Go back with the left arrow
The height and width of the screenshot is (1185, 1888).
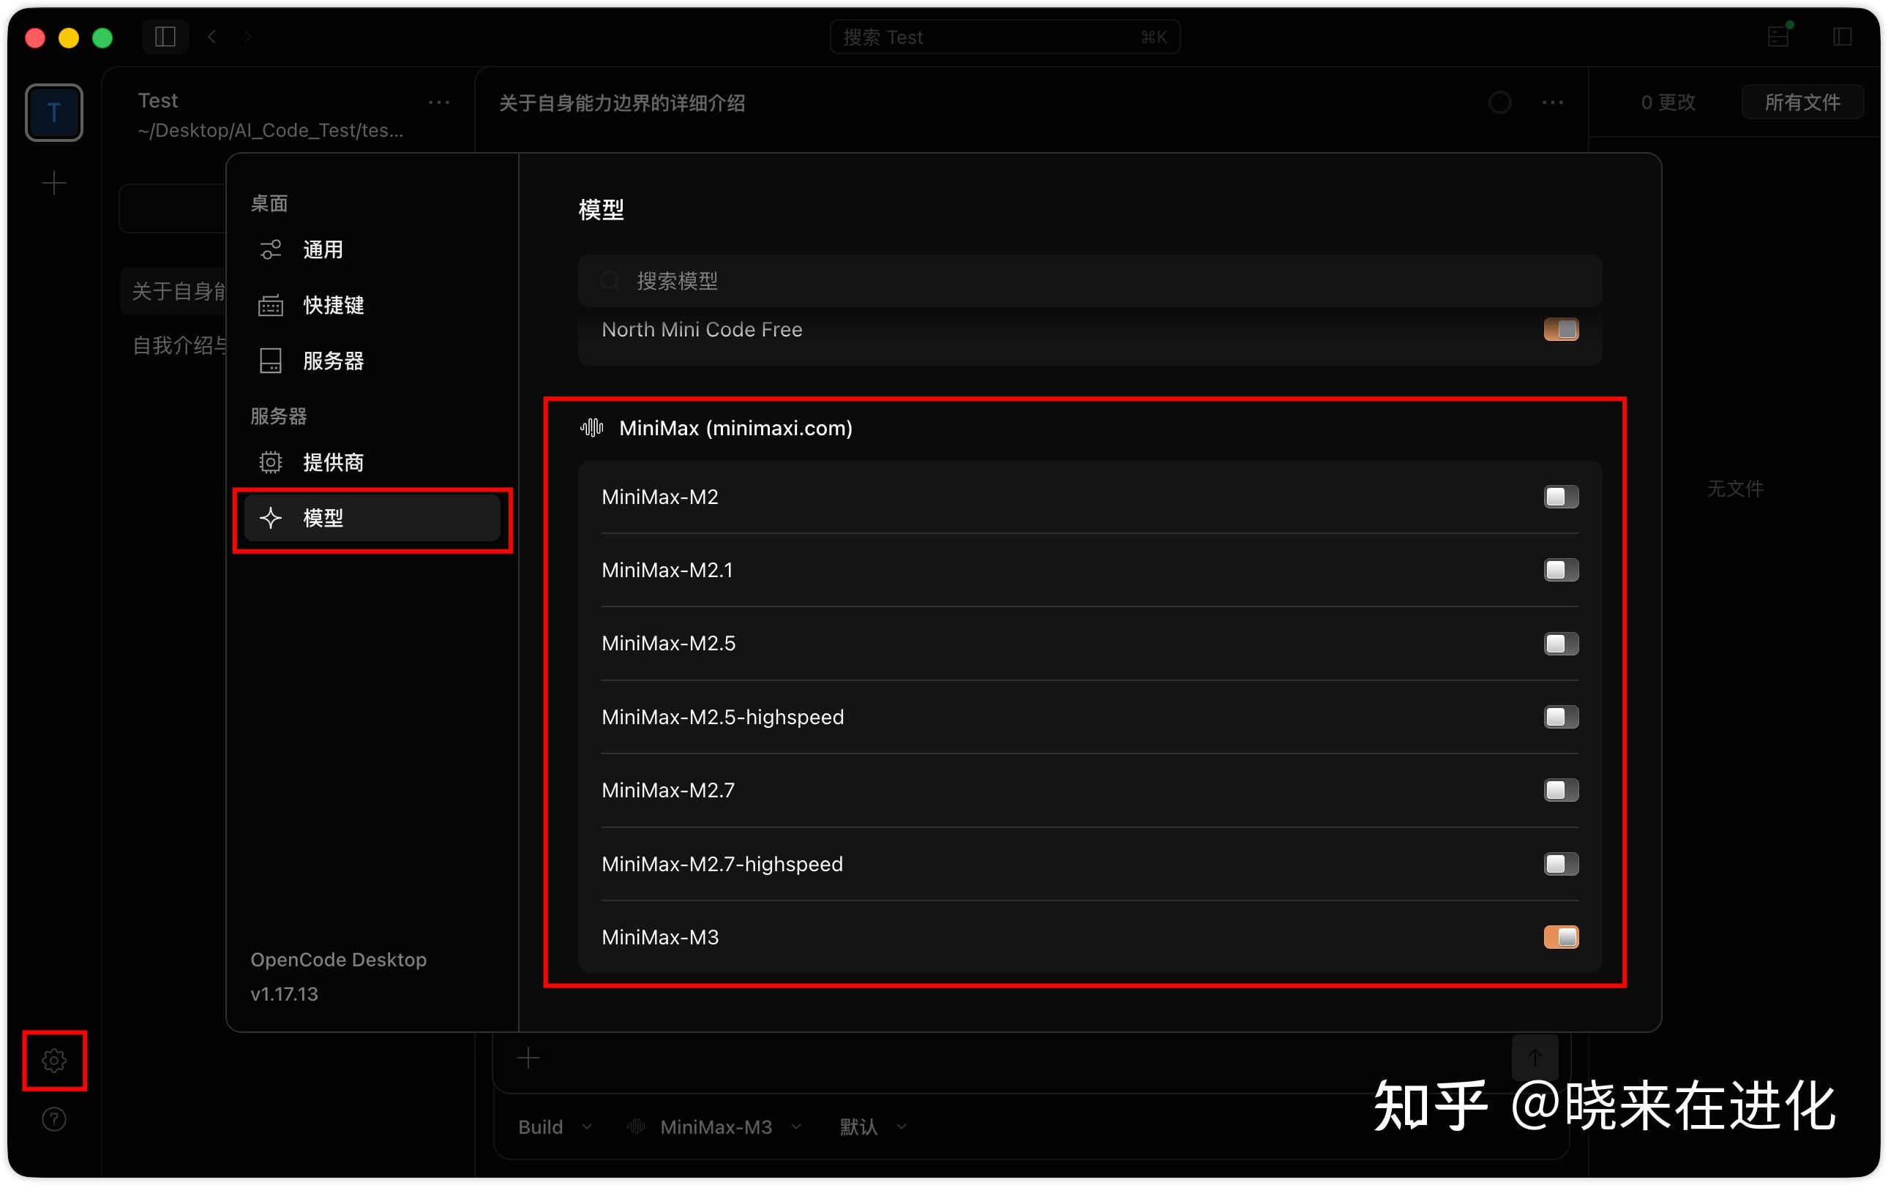pyautogui.click(x=211, y=37)
